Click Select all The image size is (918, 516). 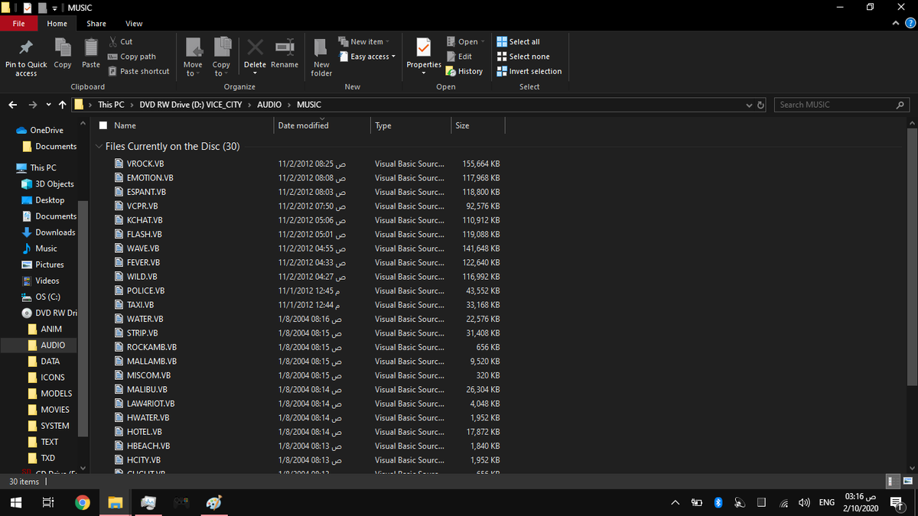[x=518, y=42]
